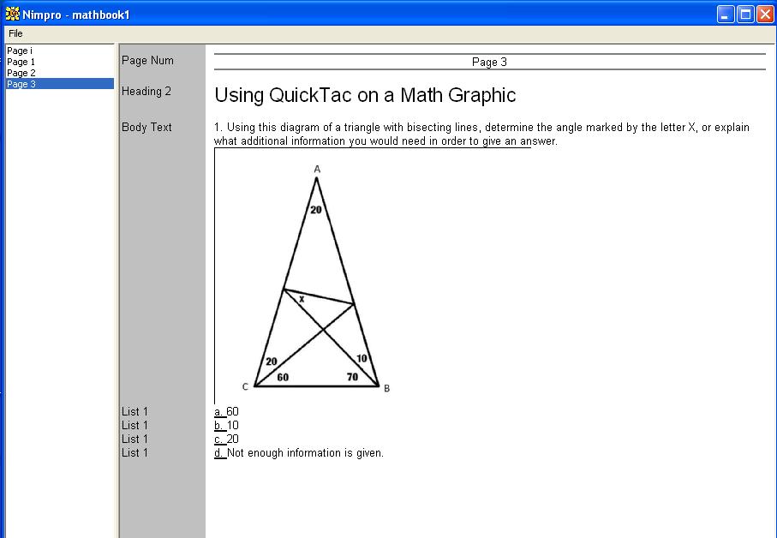
Task: Click answer choice 'b. 10'
Action: [x=226, y=426]
